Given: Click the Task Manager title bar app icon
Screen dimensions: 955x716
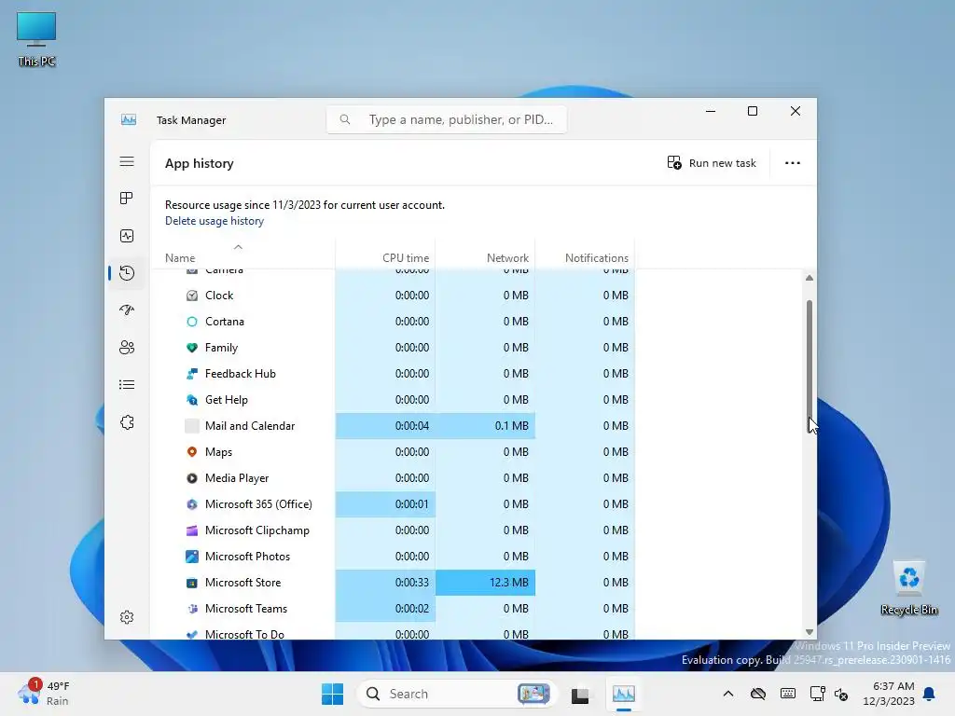Looking at the screenshot, I should coord(129,119).
